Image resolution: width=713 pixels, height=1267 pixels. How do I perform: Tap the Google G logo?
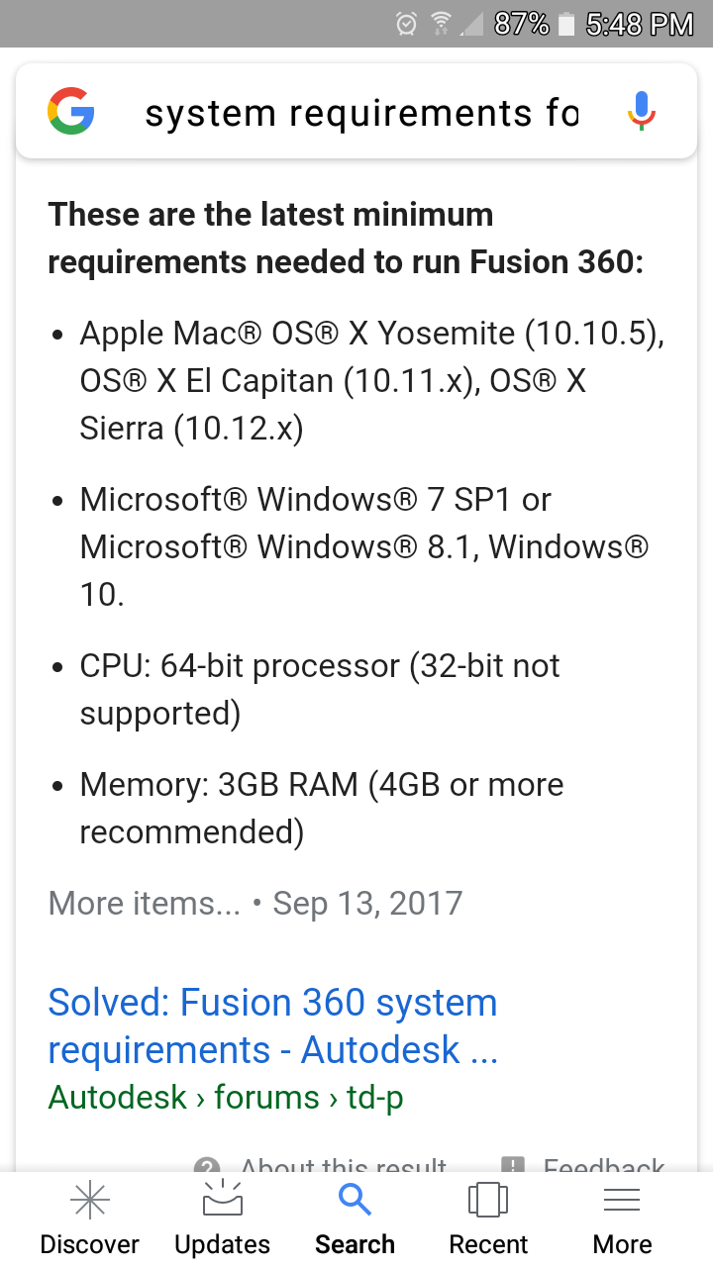69,111
